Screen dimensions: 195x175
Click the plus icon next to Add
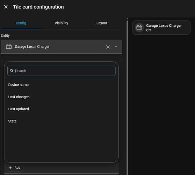pos(10,168)
